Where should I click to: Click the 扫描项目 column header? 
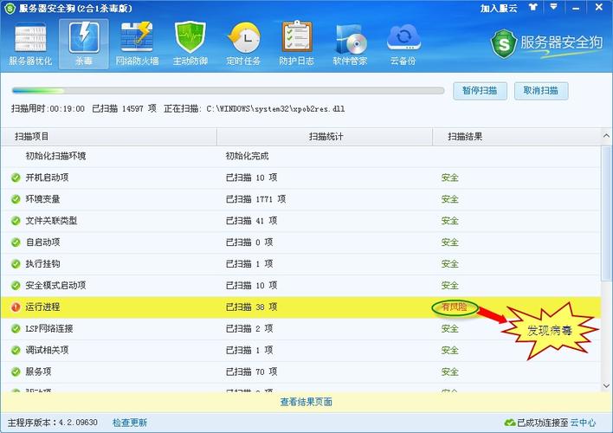pos(109,137)
